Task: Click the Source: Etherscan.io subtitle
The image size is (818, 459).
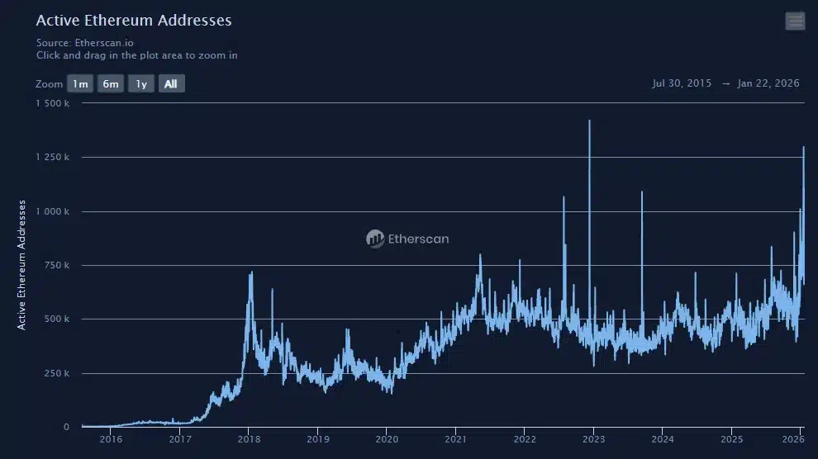Action: (85, 43)
